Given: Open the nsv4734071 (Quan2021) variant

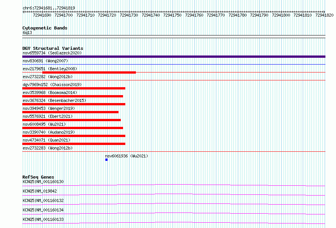Looking at the screenshot, I should [x=46, y=140].
